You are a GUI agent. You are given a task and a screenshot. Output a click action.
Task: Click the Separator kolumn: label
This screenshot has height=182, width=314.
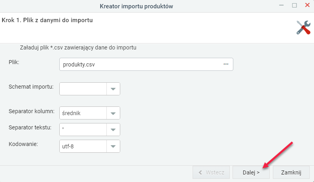pyautogui.click(x=32, y=111)
